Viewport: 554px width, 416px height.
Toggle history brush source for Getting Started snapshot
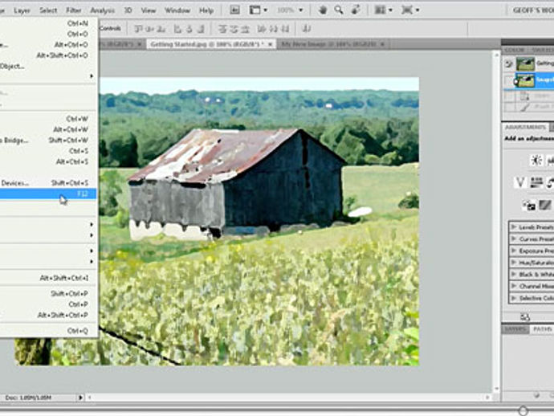[508, 64]
